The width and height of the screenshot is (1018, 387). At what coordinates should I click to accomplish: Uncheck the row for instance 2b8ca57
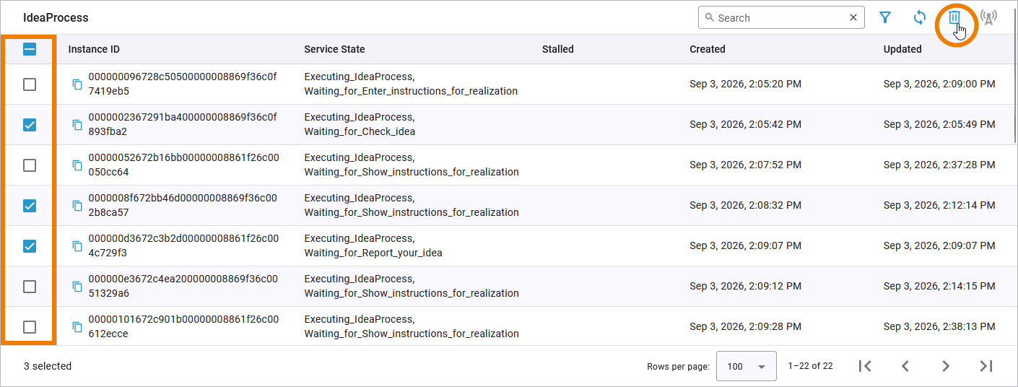point(30,206)
